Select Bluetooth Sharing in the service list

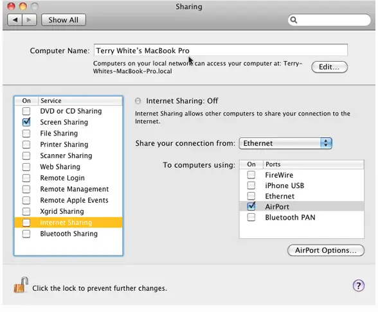[x=68, y=234]
